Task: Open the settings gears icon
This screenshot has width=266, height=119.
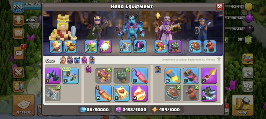Action: (x=248, y=86)
